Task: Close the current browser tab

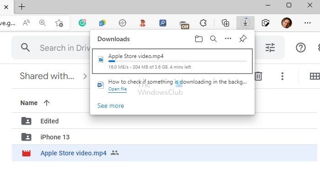Action: [6, 7]
